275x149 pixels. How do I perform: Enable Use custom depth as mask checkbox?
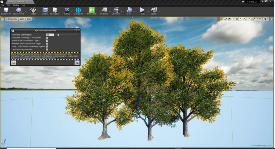[47, 49]
